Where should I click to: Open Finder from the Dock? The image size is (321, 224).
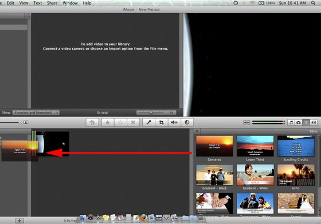[x=83, y=218]
